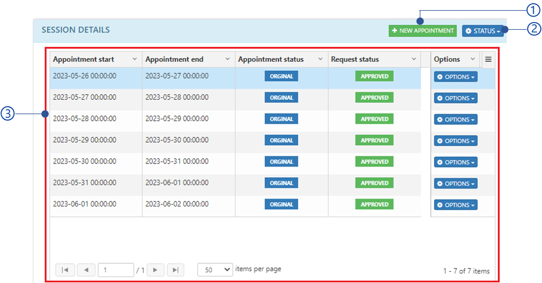Open the items per page dropdown
This screenshot has width=542, height=283.
(x=215, y=269)
